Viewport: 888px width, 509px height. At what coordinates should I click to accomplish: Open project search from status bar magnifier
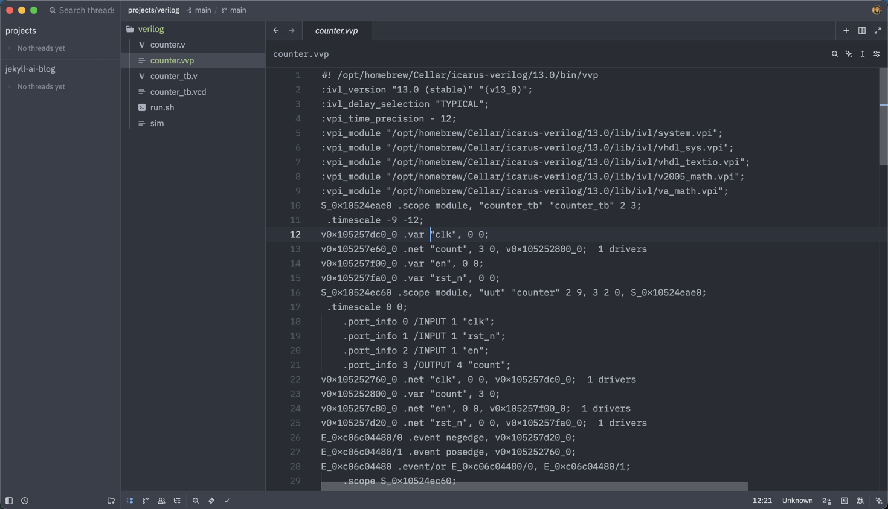196,501
